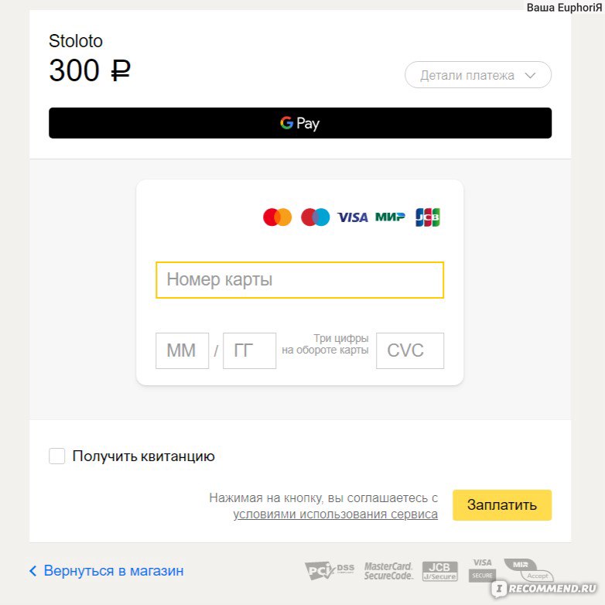Click the PCI DSS badge
605x605 pixels.
click(330, 571)
